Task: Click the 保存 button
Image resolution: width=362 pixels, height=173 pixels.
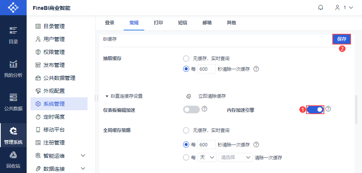Action: [x=341, y=39]
